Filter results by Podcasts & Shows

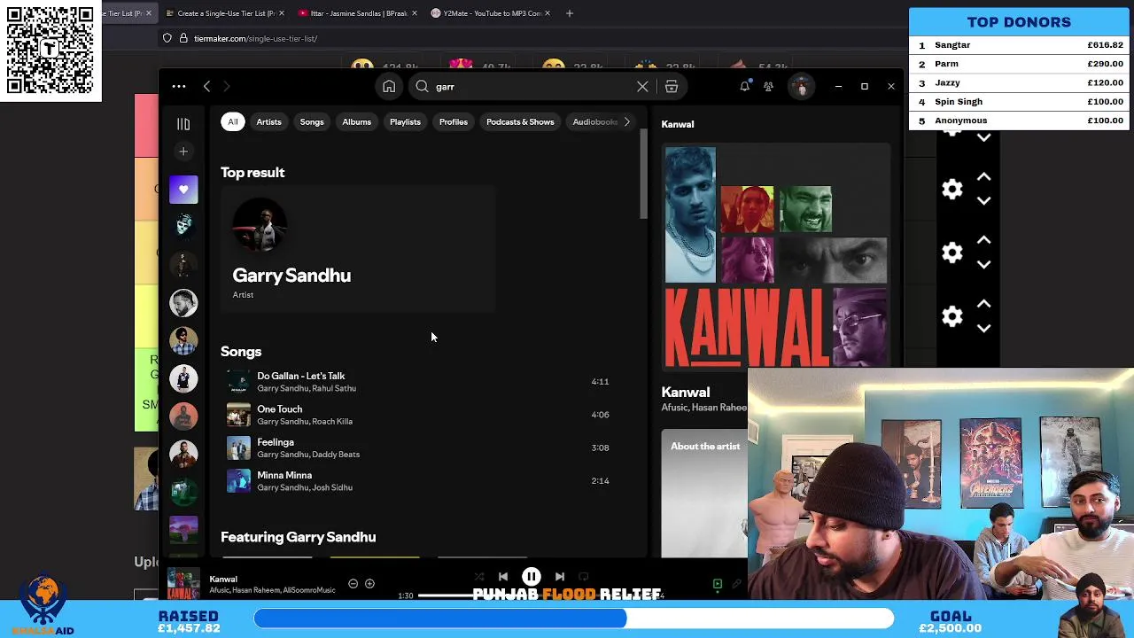tap(520, 122)
